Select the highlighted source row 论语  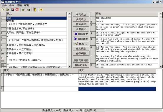[x=36, y=18]
